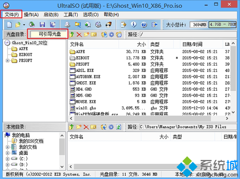This screenshot has height=179, width=240.
Task: Select GHOST.EXE file row
Action: (149, 83)
